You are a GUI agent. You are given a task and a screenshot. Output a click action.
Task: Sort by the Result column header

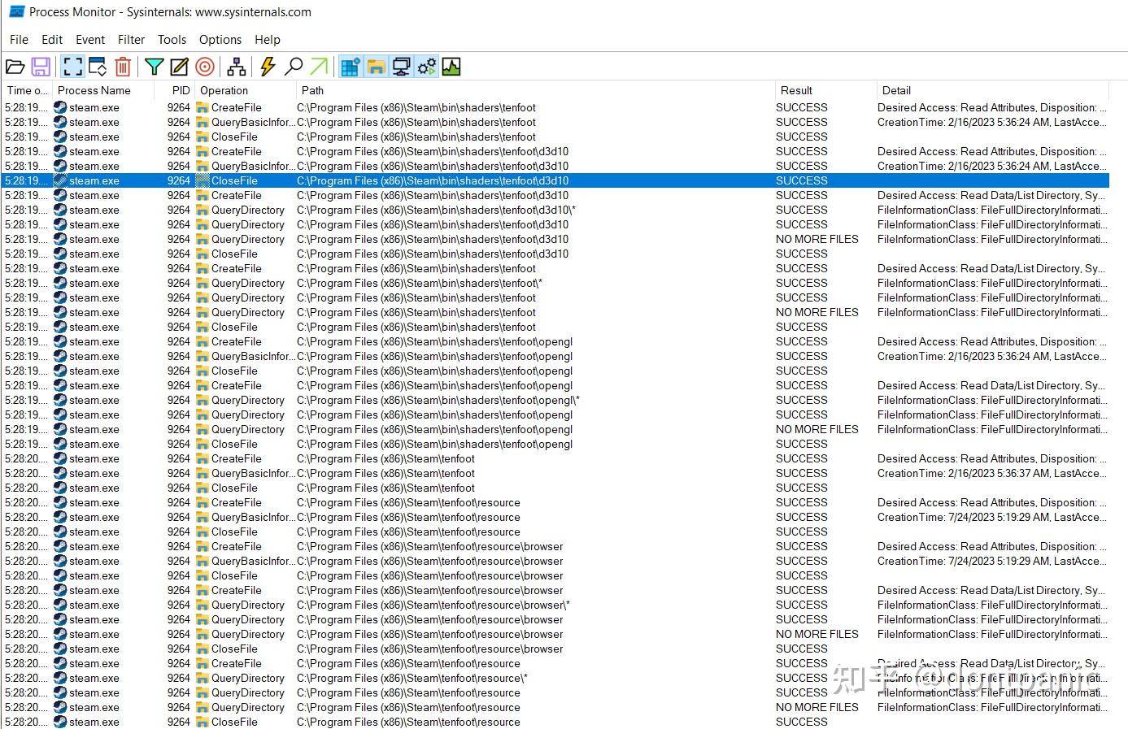(825, 90)
